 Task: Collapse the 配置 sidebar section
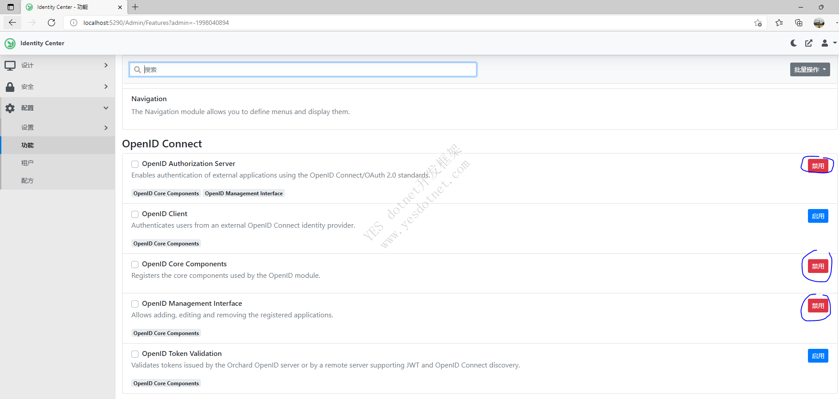[x=58, y=108]
